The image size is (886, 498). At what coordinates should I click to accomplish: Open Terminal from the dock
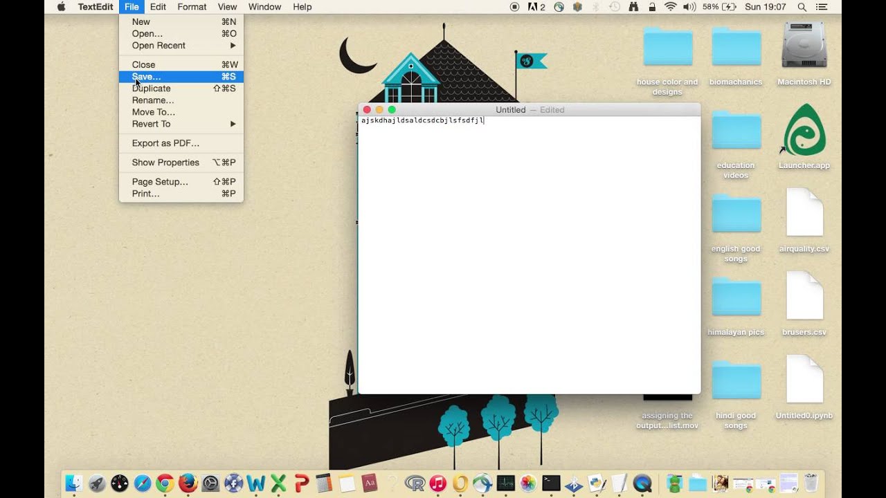pyautogui.click(x=551, y=483)
